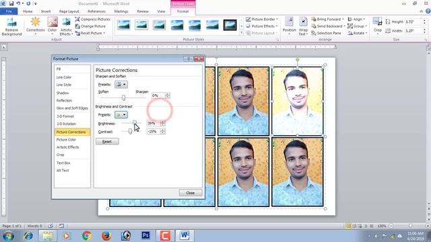Image resolution: width=431 pixels, height=242 pixels.
Task: Switch to References tab
Action: pyautogui.click(x=96, y=11)
